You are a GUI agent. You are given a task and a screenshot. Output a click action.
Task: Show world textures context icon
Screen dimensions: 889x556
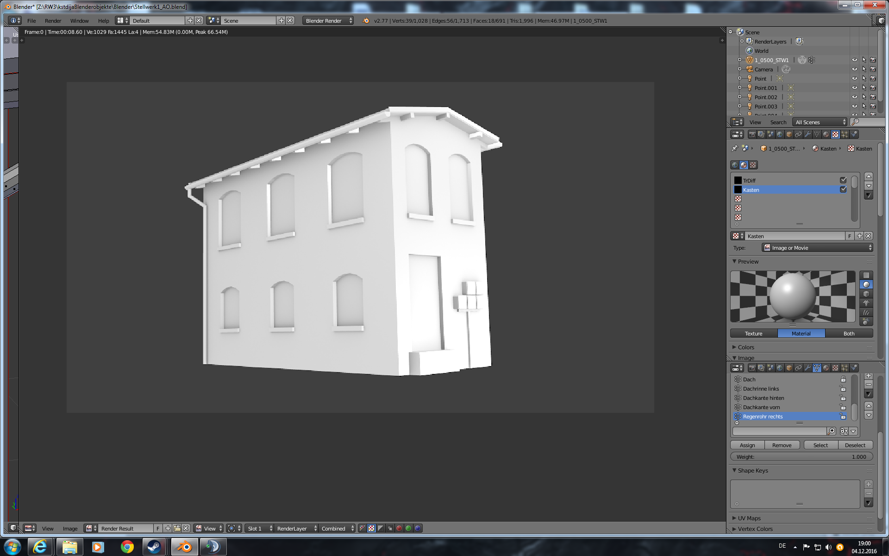[x=735, y=165]
